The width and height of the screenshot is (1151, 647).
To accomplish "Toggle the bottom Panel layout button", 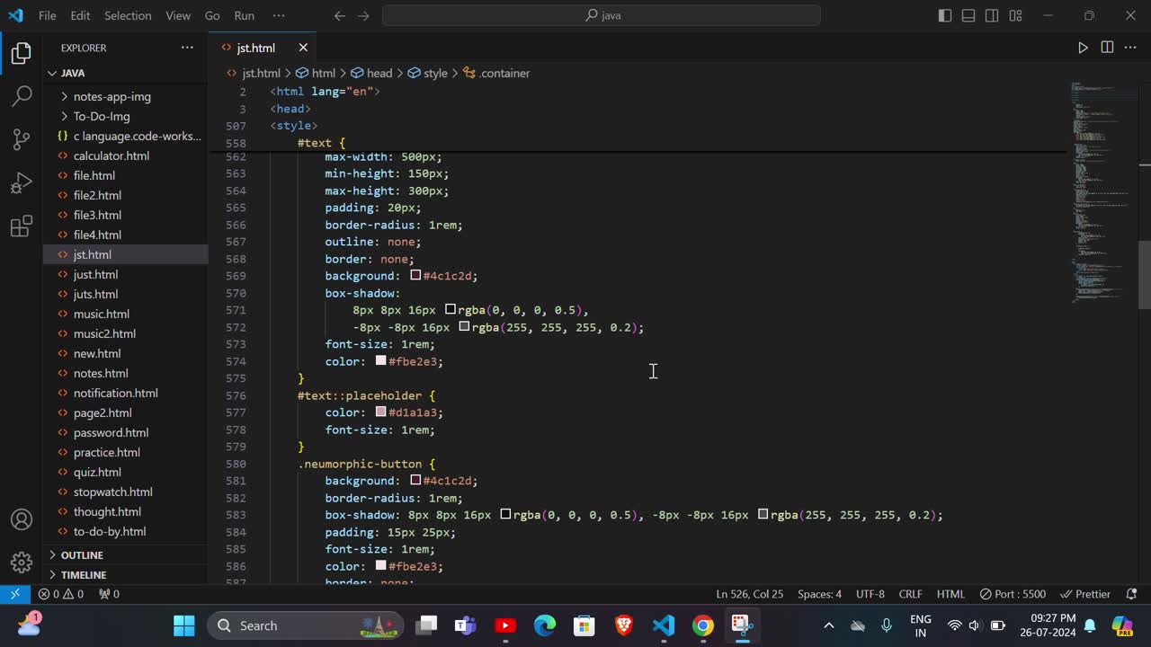I will (x=968, y=15).
